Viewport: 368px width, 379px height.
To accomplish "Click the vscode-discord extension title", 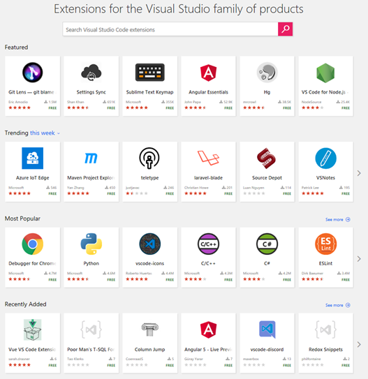I will [267, 349].
